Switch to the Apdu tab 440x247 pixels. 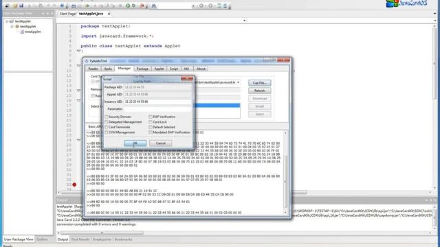[x=108, y=69]
